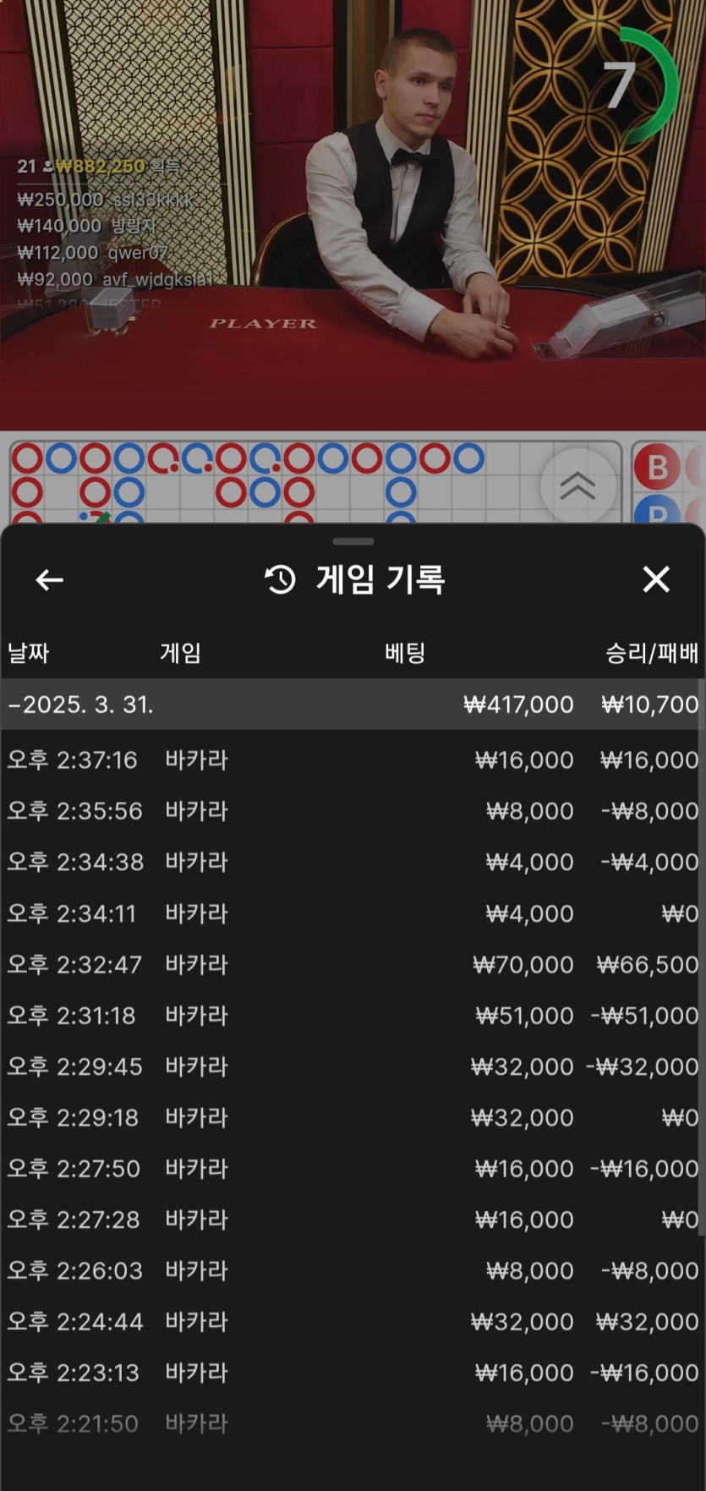Tap the blue P player icon
Image resolution: width=706 pixels, height=1491 pixels.
point(657,511)
